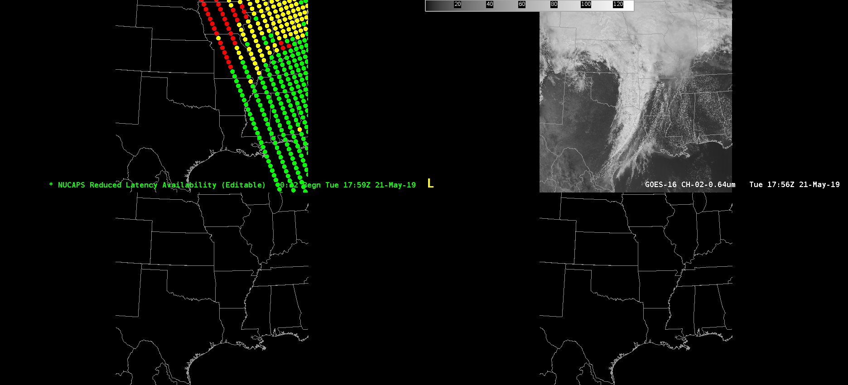Pick the 80 mark on grayscale bar
Screen dimensions: 848x385
pyautogui.click(x=554, y=4)
